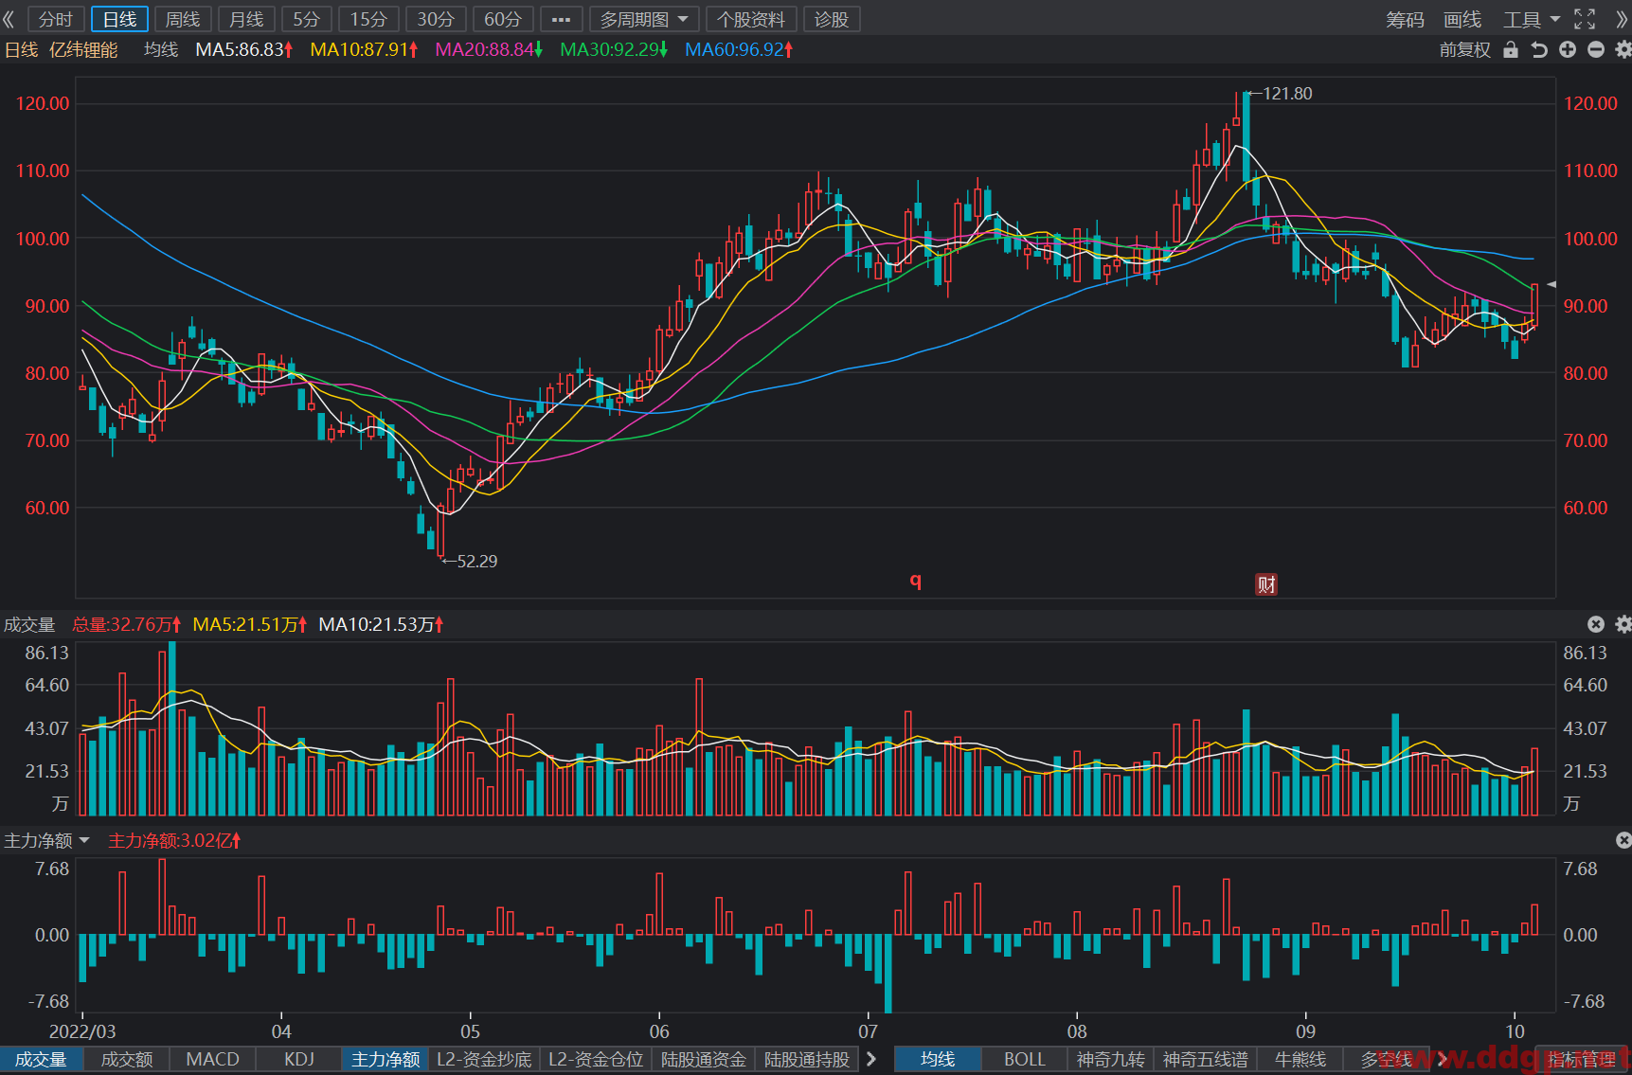Click current price arrow marker on right axis

tap(1551, 284)
